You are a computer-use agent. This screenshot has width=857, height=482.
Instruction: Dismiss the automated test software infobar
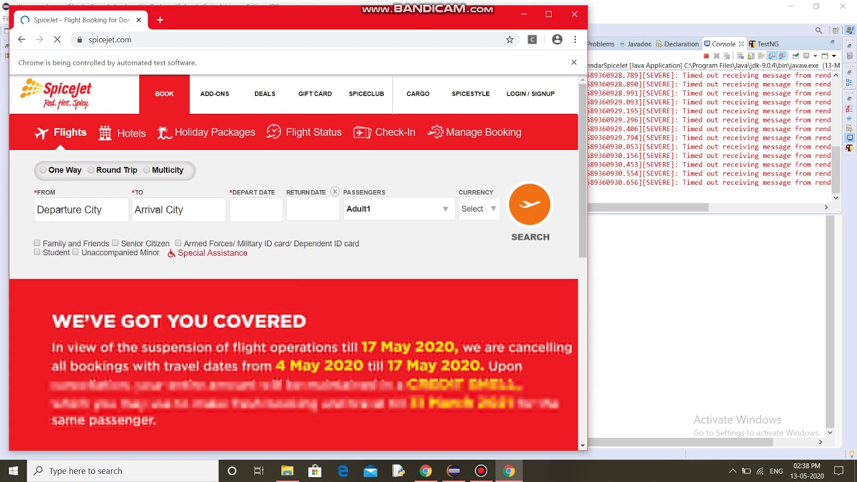[x=573, y=62]
